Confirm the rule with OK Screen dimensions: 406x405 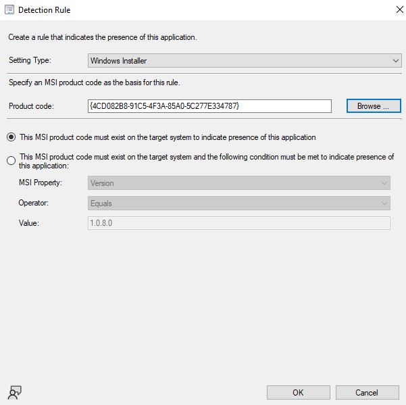(x=298, y=392)
